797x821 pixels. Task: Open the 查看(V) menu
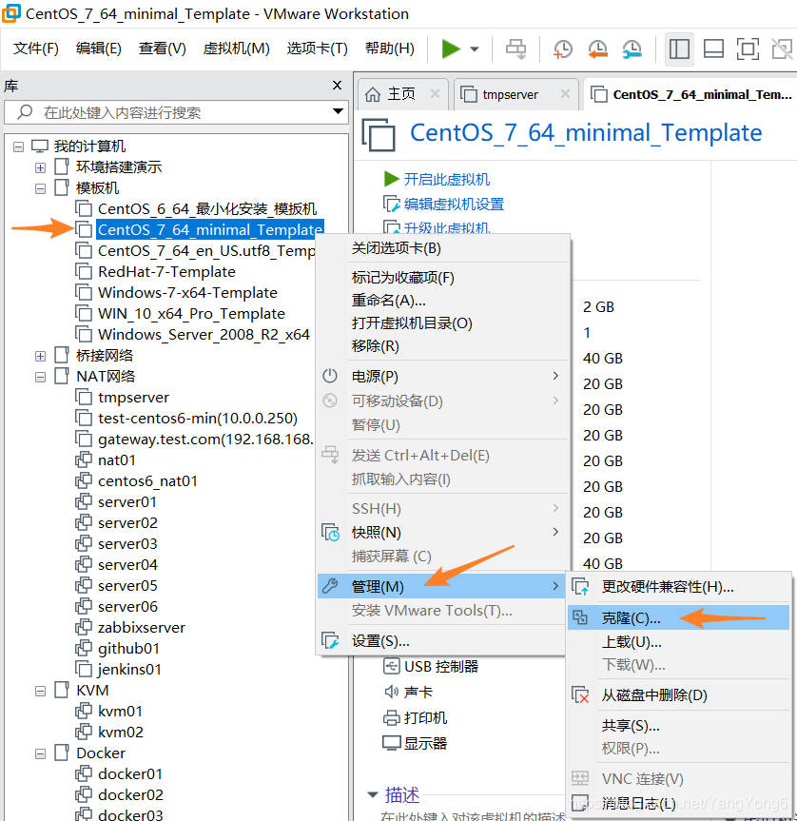[x=163, y=49]
